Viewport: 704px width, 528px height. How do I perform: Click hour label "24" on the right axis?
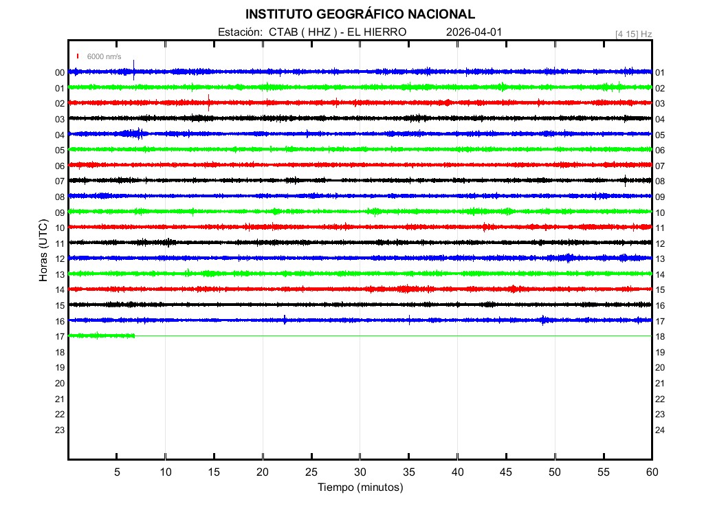659,430
